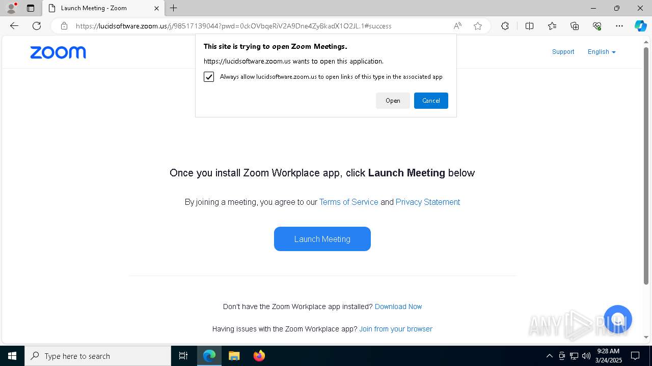The width and height of the screenshot is (652, 366).
Task: Open Microsoft Edge from taskbar
Action: pyautogui.click(x=209, y=356)
